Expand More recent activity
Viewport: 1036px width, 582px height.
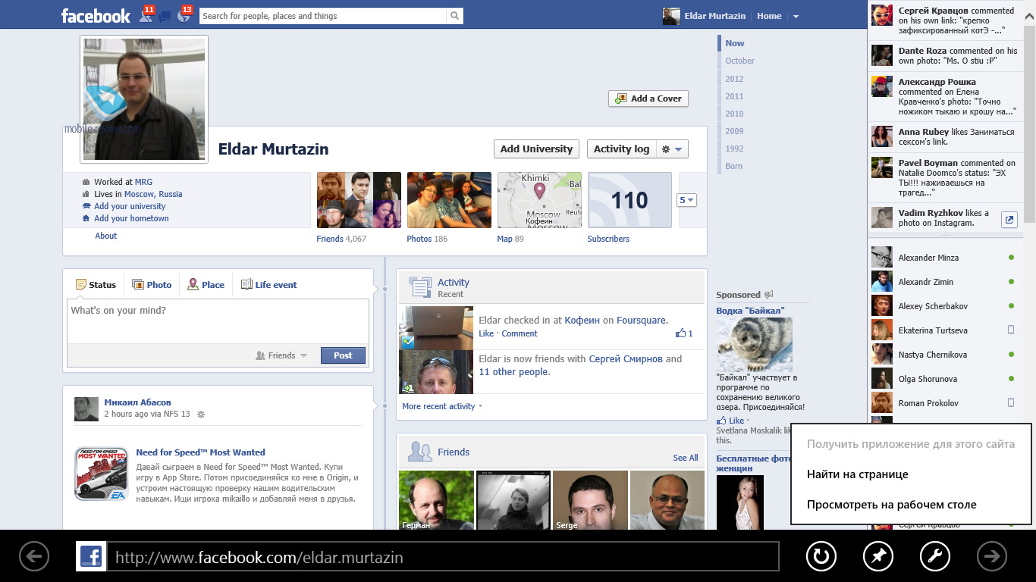(x=442, y=406)
